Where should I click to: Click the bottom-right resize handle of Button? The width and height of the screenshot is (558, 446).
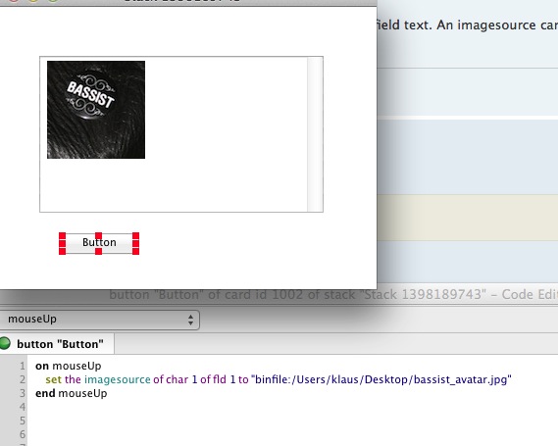(135, 252)
